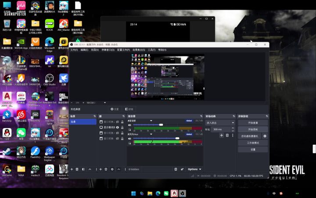Open Sources panel kebab menu
The image size is (316, 198).
point(125,169)
